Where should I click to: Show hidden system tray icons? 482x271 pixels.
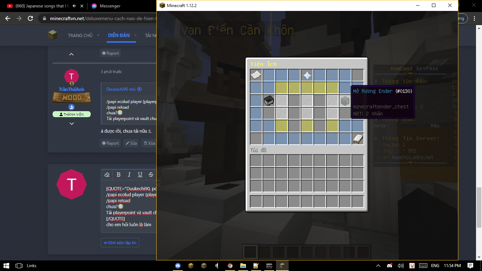pos(378,266)
